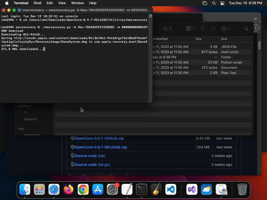Open Control Center in menu bar
The image size is (267, 200).
(222, 3)
